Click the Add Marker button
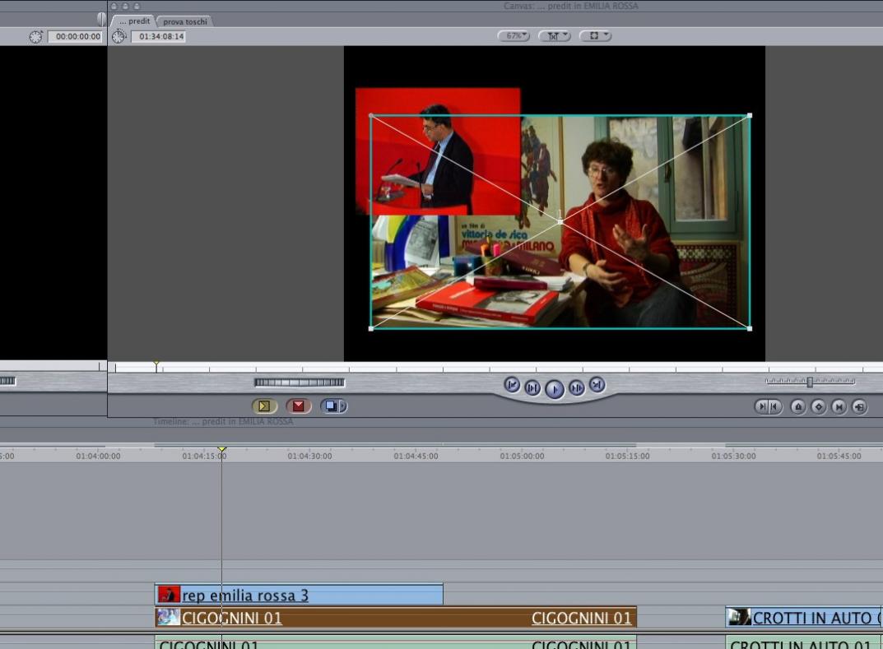Image resolution: width=883 pixels, height=649 pixels. [x=798, y=407]
